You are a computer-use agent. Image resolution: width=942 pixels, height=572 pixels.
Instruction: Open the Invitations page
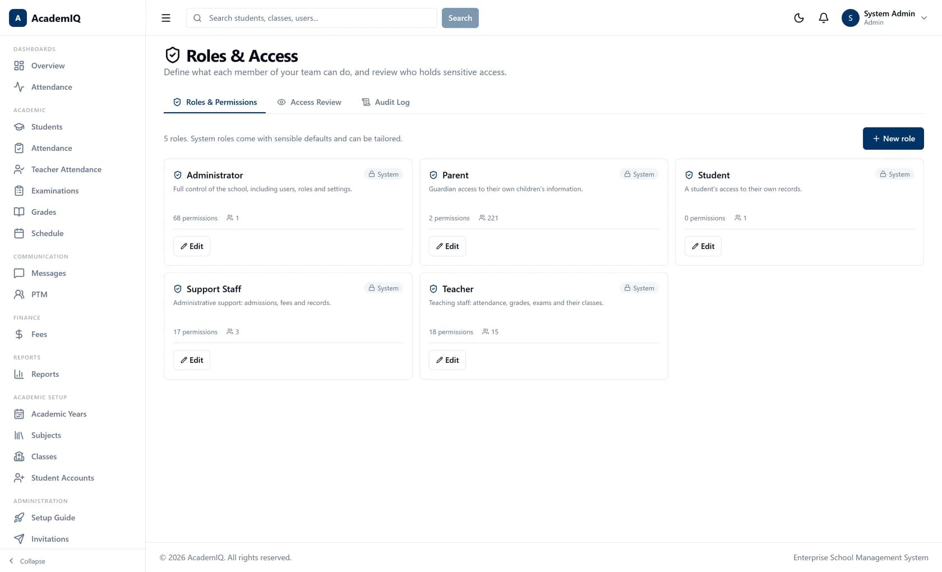[x=73, y=539]
